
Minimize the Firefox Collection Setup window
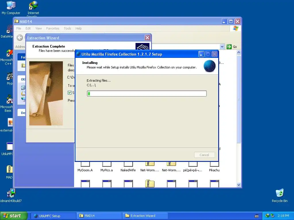click(201, 54)
